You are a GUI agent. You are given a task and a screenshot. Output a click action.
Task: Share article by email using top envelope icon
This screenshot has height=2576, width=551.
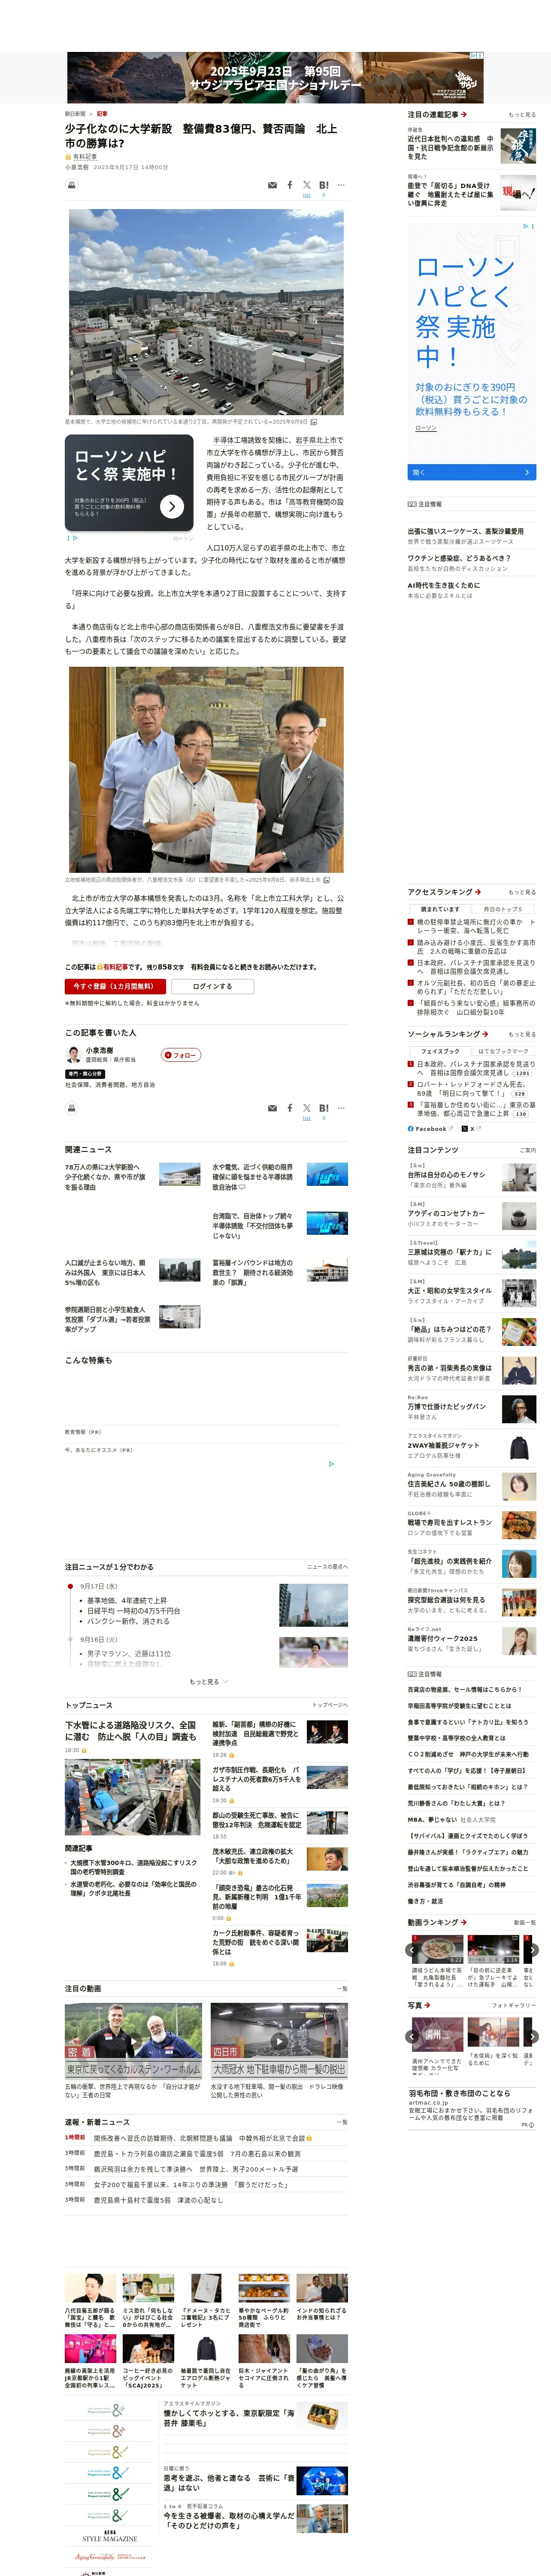(x=272, y=185)
